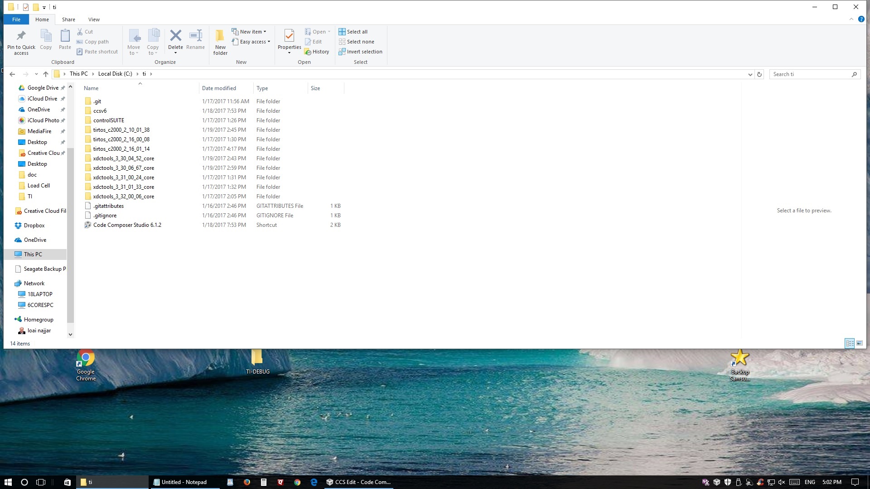The image size is (870, 489).
Task: Click Local Disk (C:) breadcrumb
Action: pyautogui.click(x=115, y=74)
